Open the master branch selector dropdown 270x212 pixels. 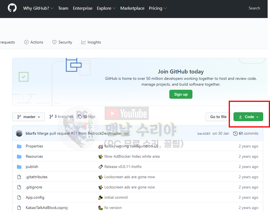(28, 117)
